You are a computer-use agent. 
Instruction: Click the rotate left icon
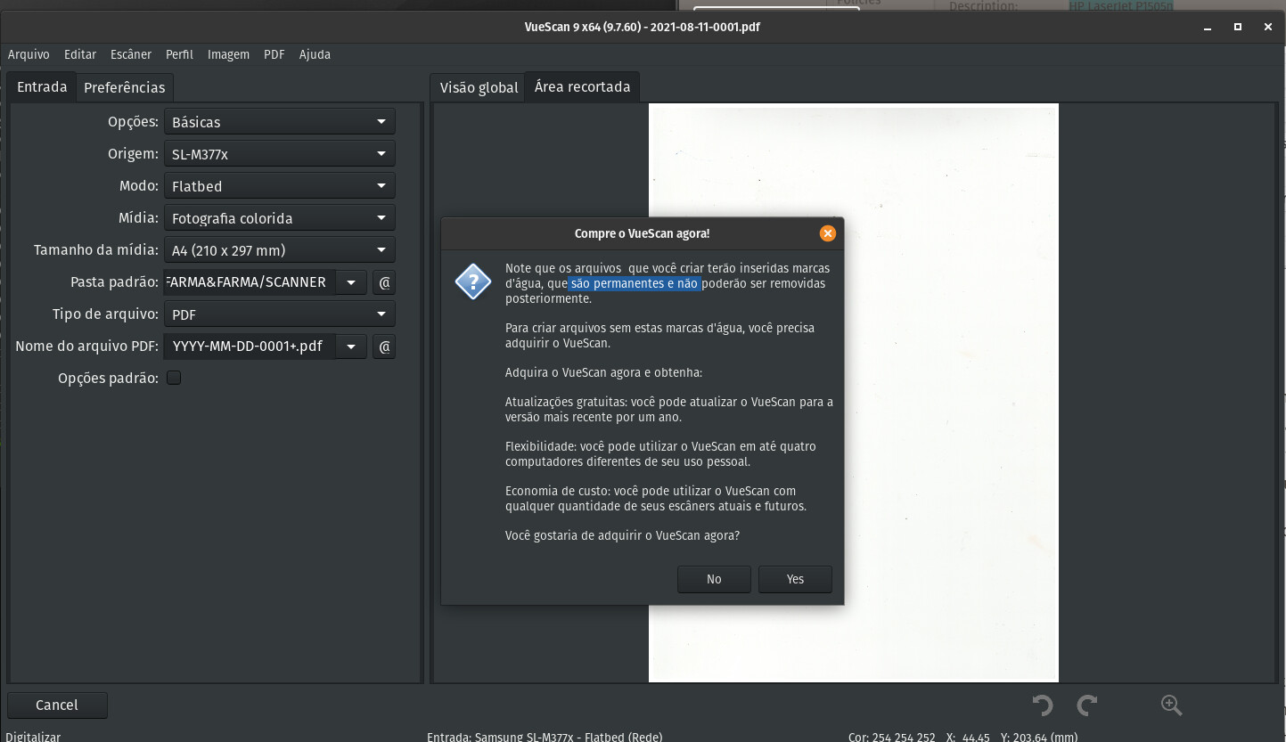[x=1042, y=705]
